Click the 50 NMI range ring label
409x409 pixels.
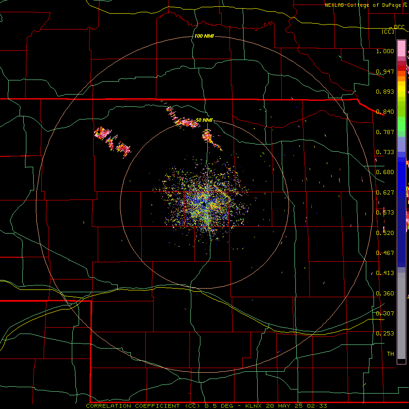(x=204, y=120)
